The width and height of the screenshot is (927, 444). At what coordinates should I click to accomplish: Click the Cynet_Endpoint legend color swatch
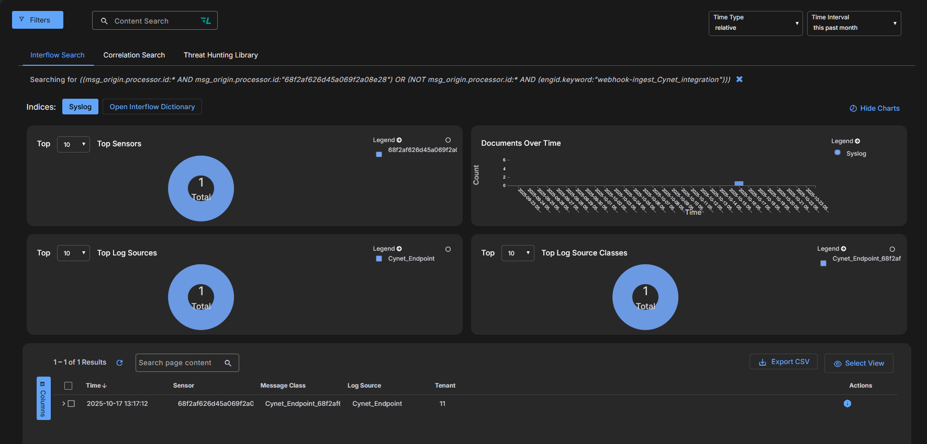(379, 259)
